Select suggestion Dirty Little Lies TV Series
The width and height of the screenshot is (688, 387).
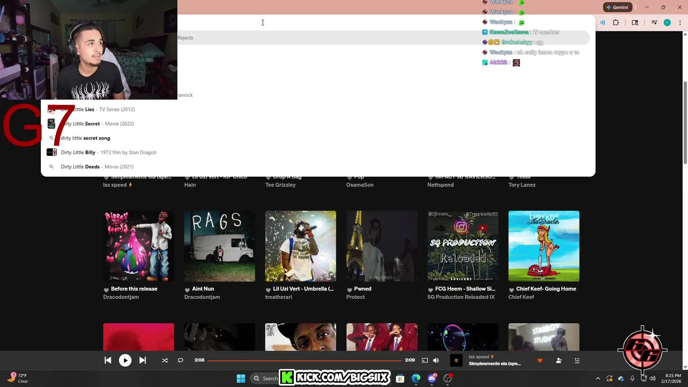coord(98,110)
